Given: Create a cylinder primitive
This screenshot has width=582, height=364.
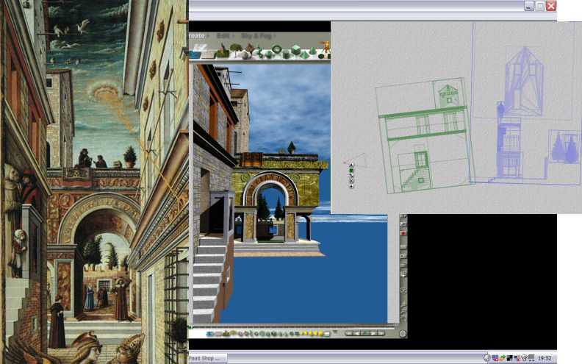Looking at the screenshot, I should pyautogui.click(x=286, y=54).
